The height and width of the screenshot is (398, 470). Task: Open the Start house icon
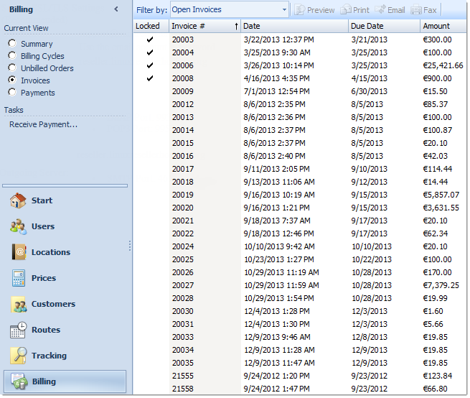click(18, 200)
